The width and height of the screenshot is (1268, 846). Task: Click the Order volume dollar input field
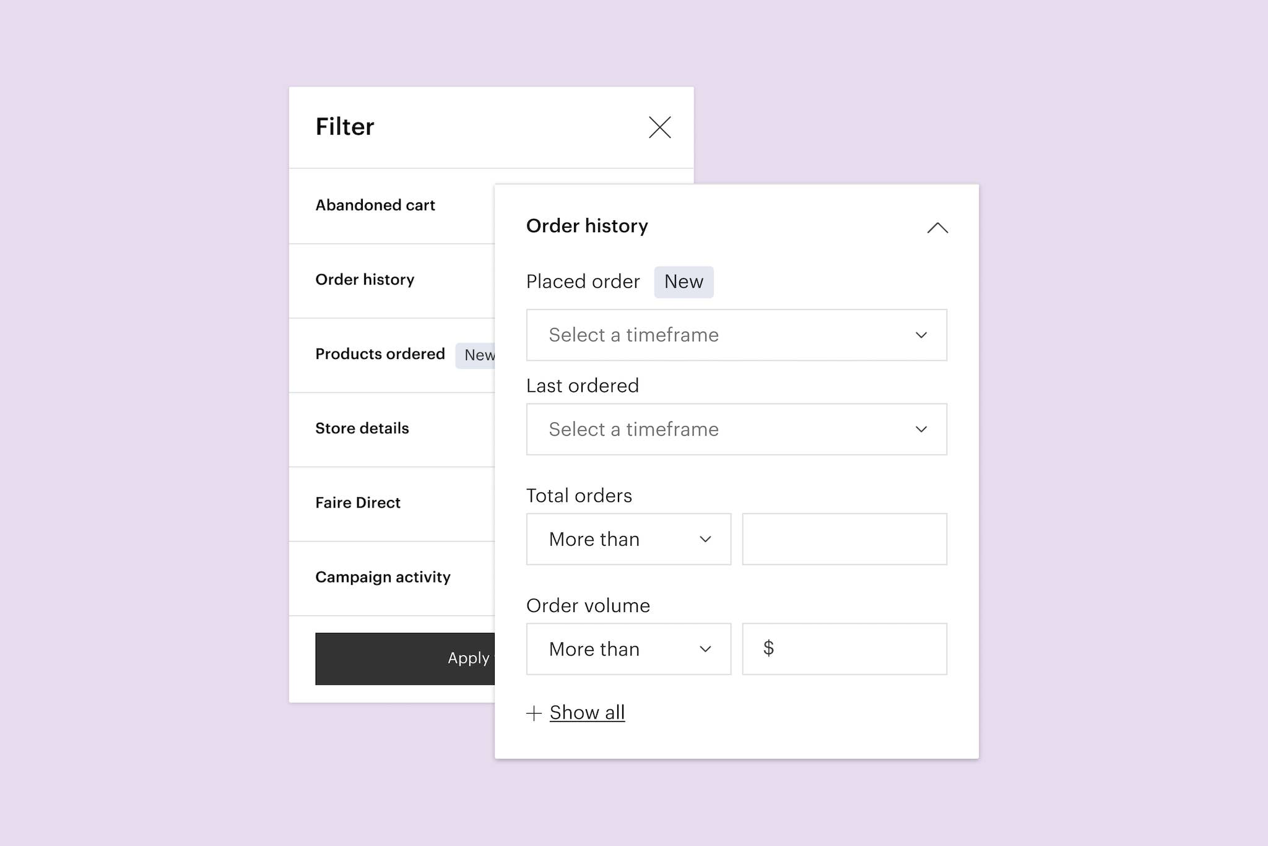click(x=845, y=649)
